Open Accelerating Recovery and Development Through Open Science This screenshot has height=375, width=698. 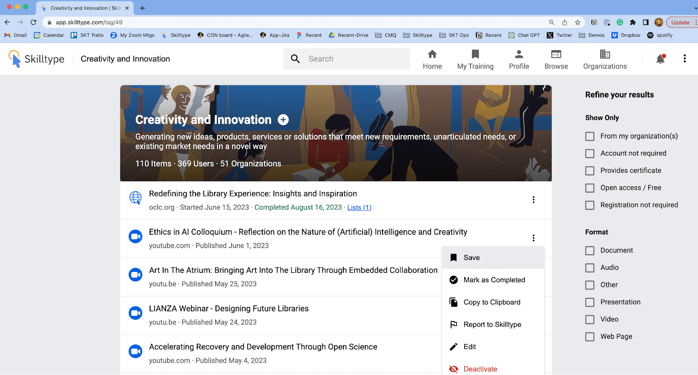tap(263, 347)
